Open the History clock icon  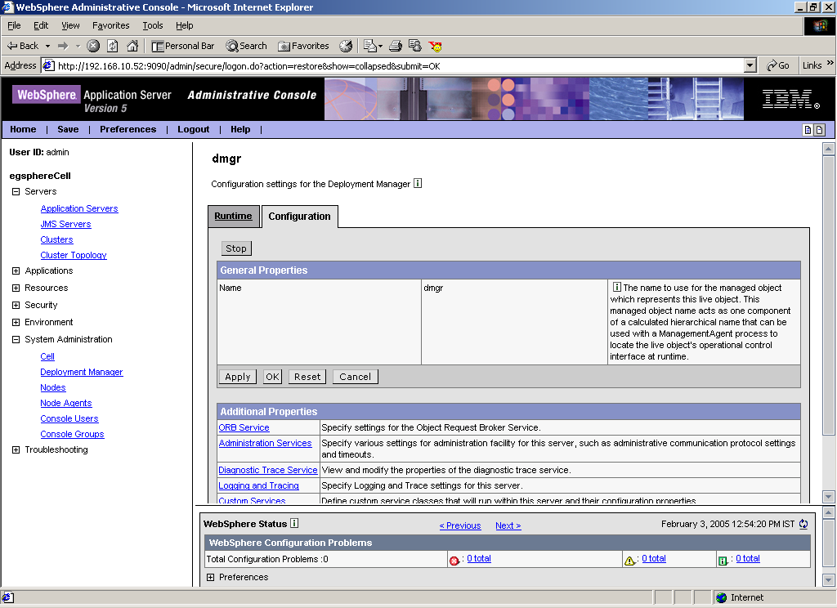(346, 46)
